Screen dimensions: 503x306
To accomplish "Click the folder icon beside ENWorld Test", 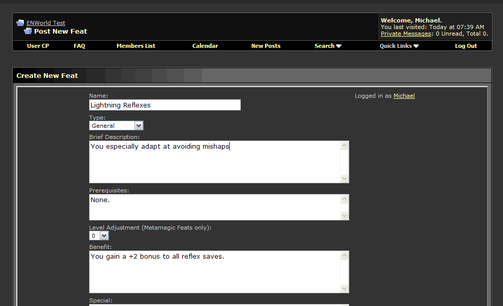I will pyautogui.click(x=20, y=23).
